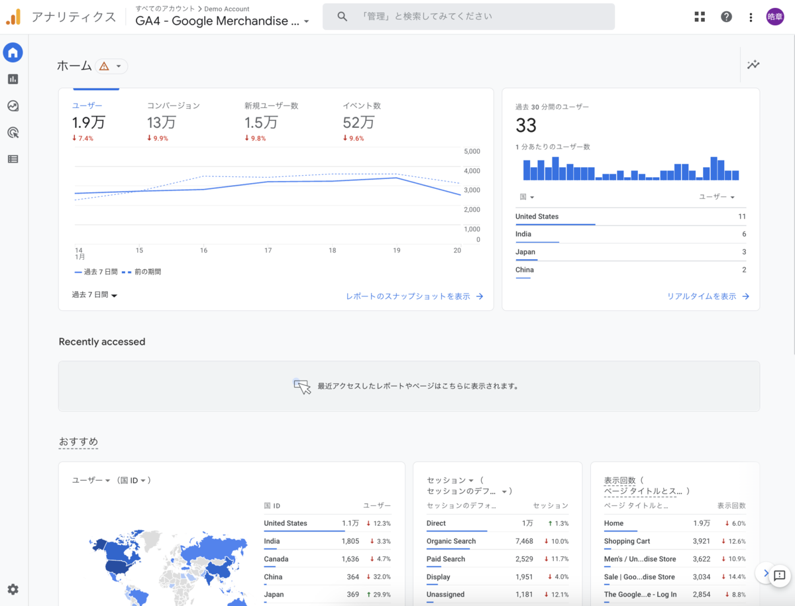Click the warning triangle next to ホーム
The height and width of the screenshot is (606, 795).
(x=104, y=66)
